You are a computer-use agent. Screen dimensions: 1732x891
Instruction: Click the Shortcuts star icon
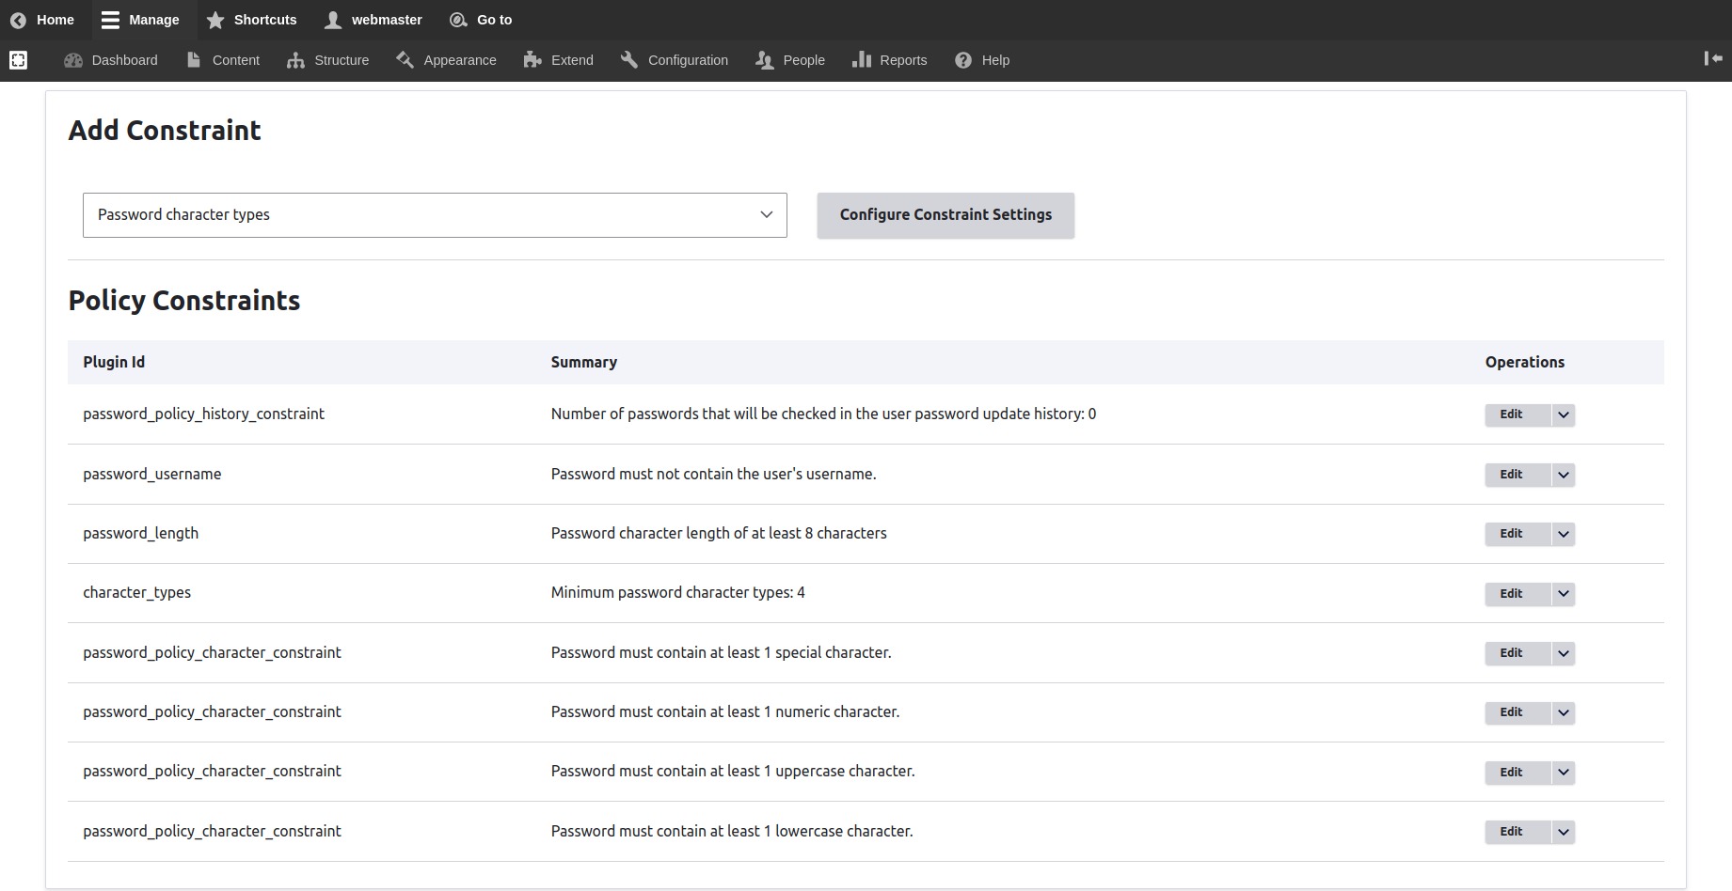click(215, 20)
